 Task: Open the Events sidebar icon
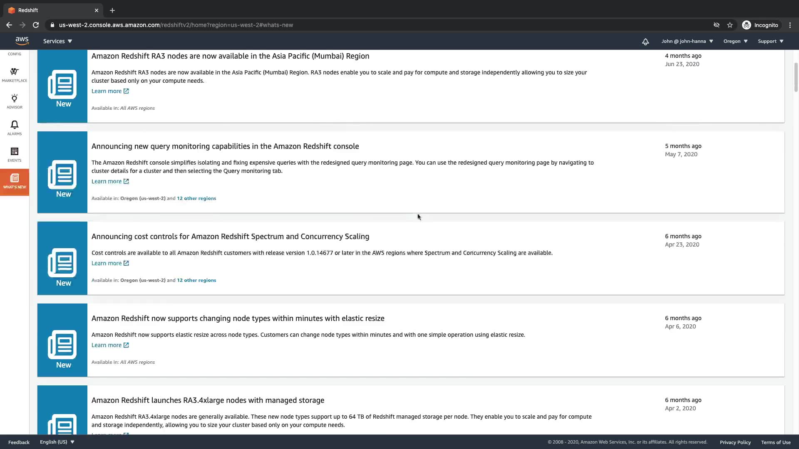pyautogui.click(x=14, y=155)
